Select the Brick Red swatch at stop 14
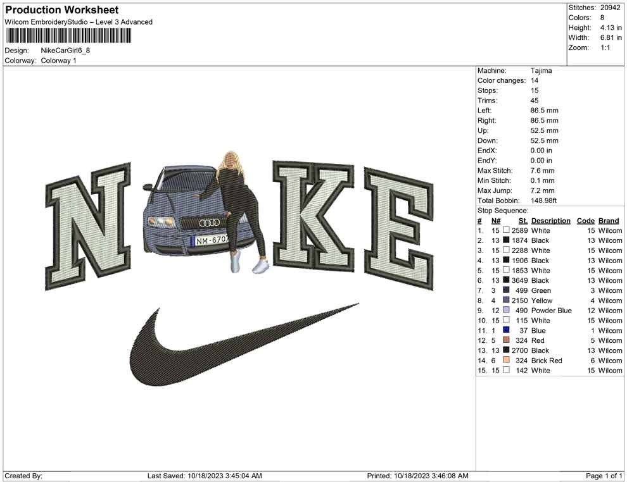The height and width of the screenshot is (482, 627). pos(506,361)
